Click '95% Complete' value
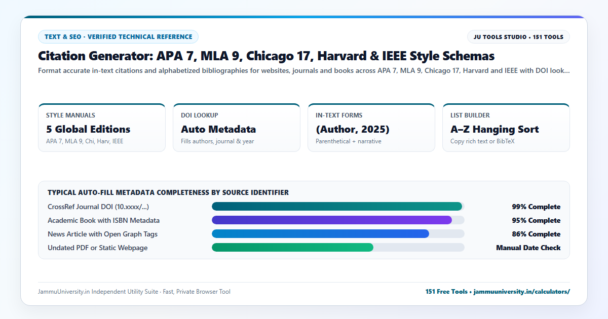The image size is (608, 319). 536,220
